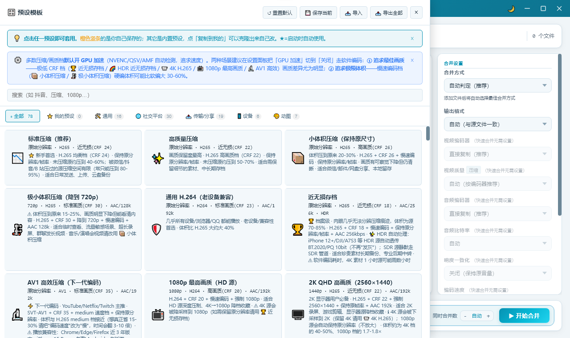This screenshot has width=570, height=338.
Task: Open the 通用 category tab
Action: click(x=109, y=116)
